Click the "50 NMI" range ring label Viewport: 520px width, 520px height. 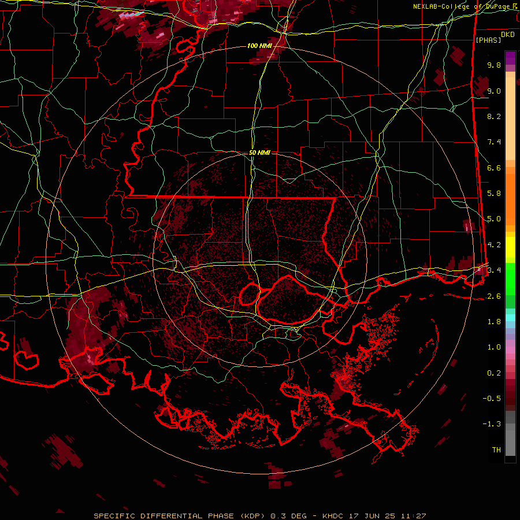pos(259,153)
